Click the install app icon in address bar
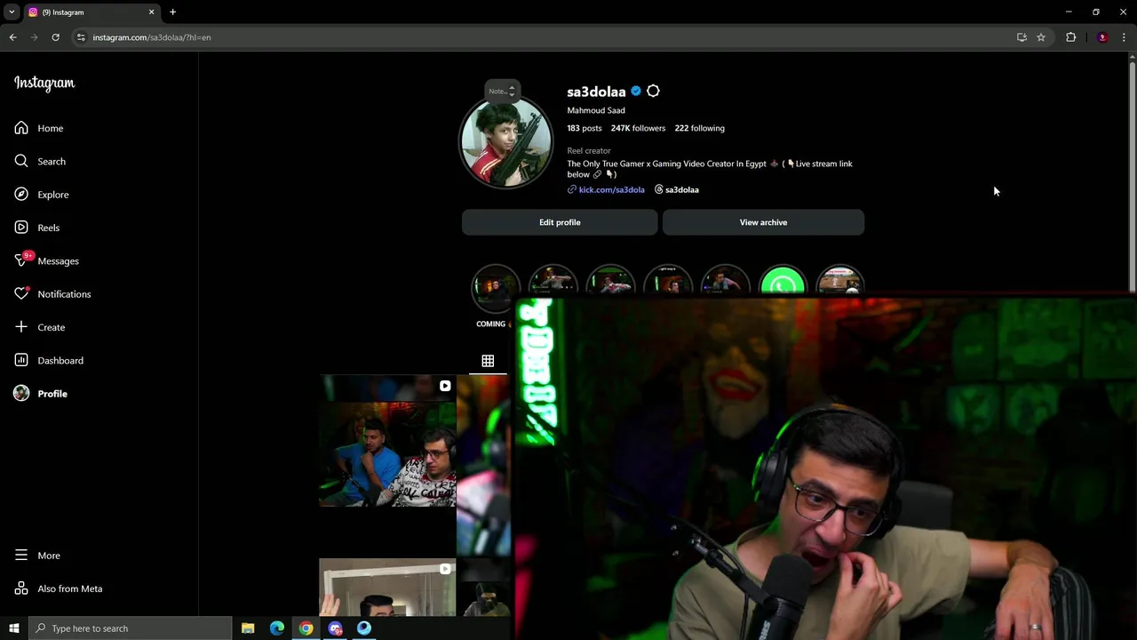The width and height of the screenshot is (1137, 640). [1022, 37]
